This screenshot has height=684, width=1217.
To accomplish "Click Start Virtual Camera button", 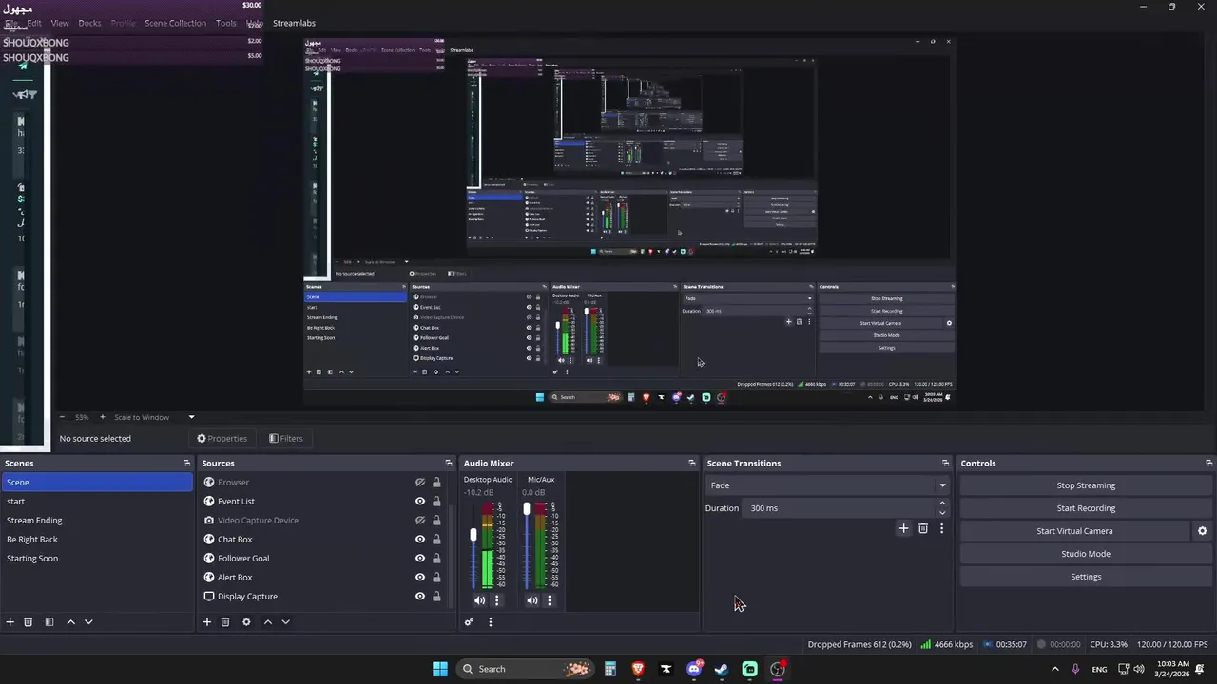I will click(x=1074, y=531).
